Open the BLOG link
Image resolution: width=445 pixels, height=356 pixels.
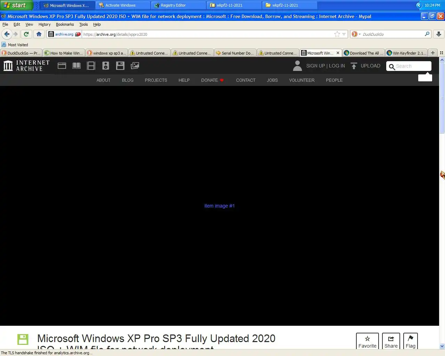(x=128, y=80)
